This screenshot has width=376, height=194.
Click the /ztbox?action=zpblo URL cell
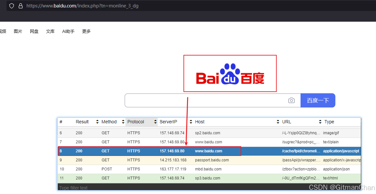pos(301,169)
